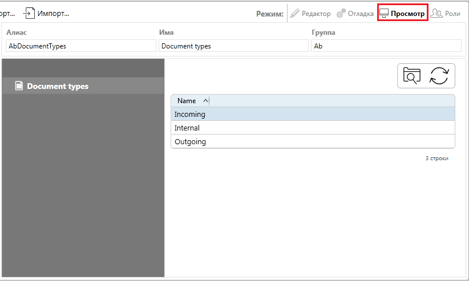Focus the Алиас field containing AbDocumentTypes
The height and width of the screenshot is (281, 469).
click(x=80, y=46)
